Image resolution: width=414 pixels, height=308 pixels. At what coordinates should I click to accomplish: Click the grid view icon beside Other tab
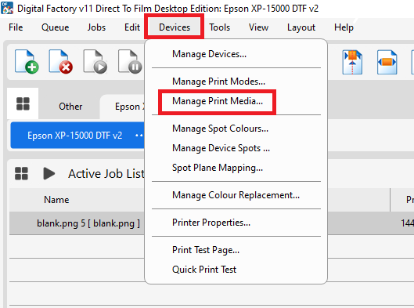coord(23,103)
